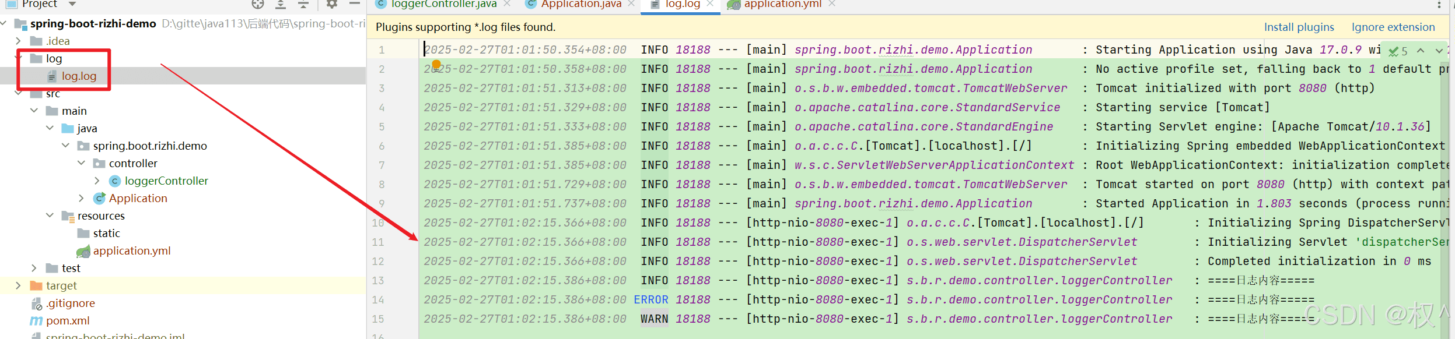
Task: Open the editor tabs more-options menu
Action: (1439, 5)
